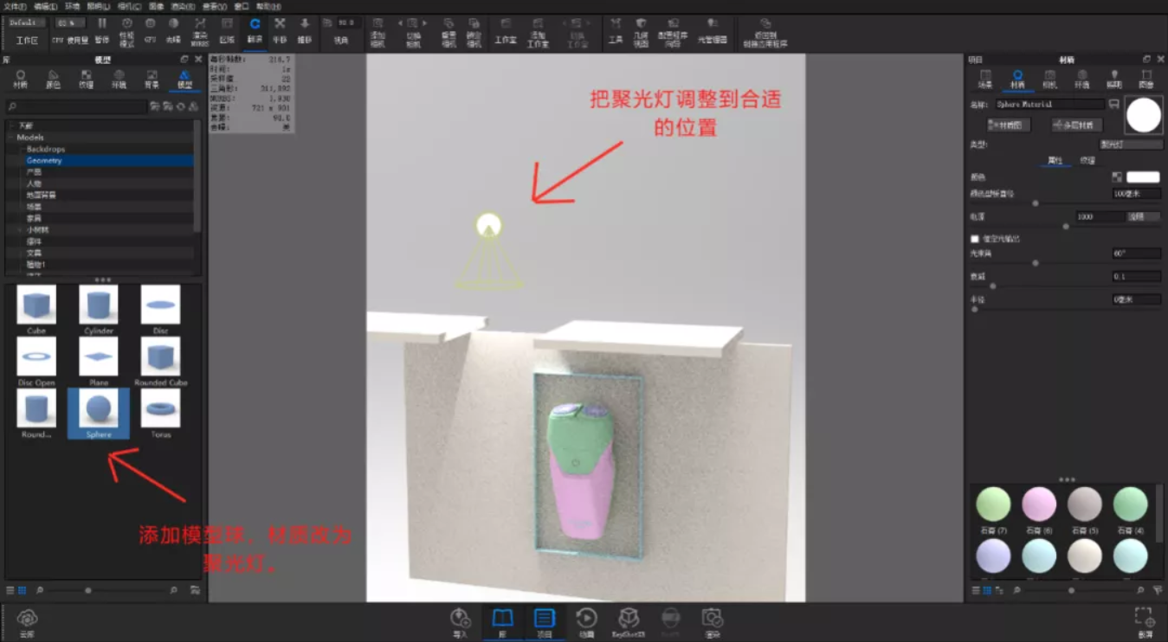The image size is (1168, 642).
Task: Click the Multi-Material (多层材质) button
Action: point(1076,125)
